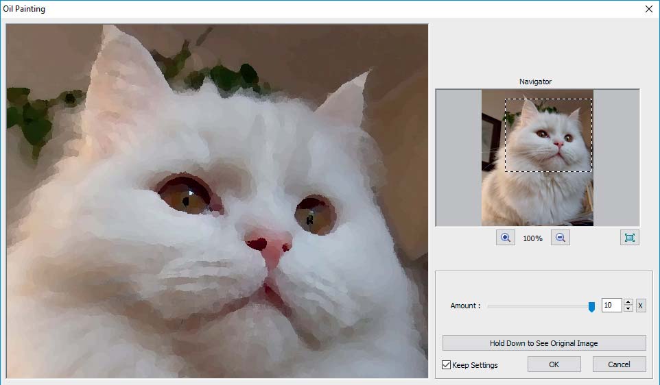
Task: Decrease Amount with the down spinner arrow
Action: [628, 309]
